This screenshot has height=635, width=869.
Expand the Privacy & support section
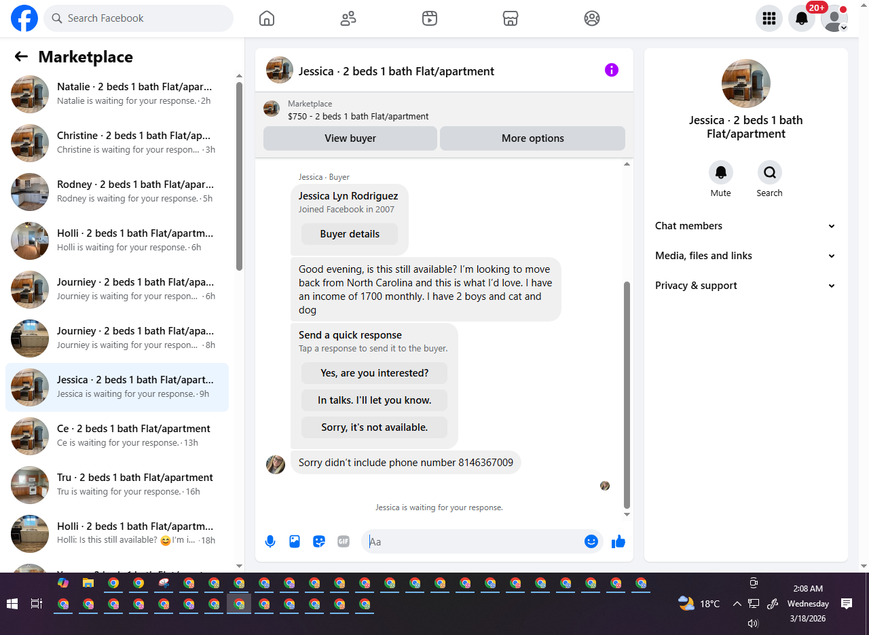point(746,286)
